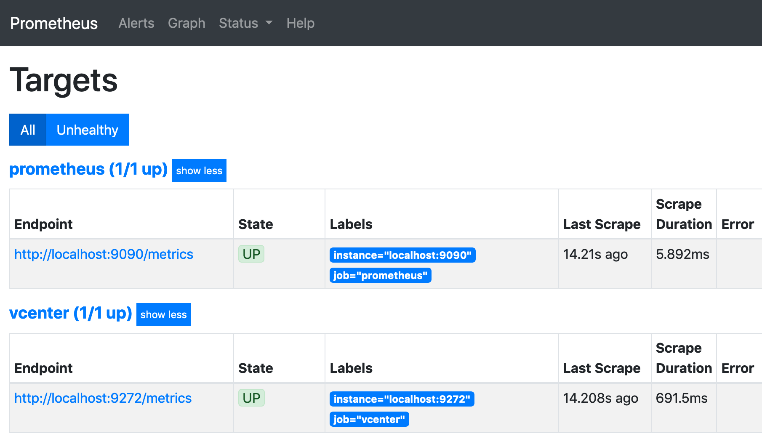Click the Prometheus brand logo text

(54, 23)
